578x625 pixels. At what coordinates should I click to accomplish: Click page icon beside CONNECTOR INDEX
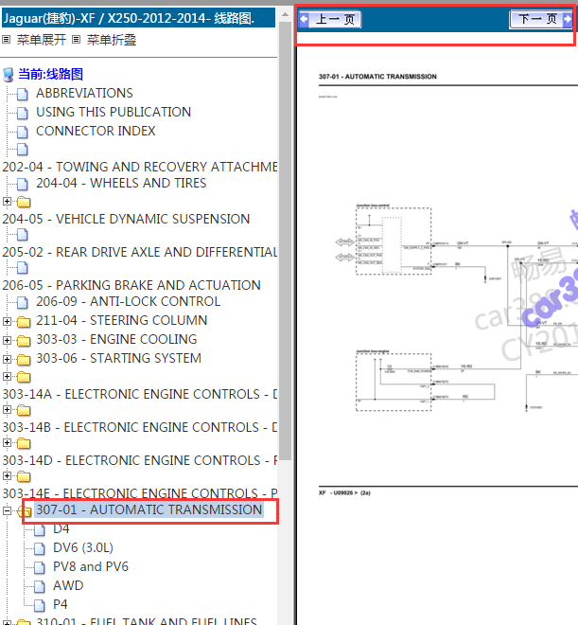[23, 132]
